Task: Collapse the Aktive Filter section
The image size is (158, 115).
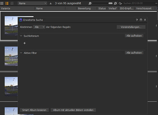Action: 21,53
